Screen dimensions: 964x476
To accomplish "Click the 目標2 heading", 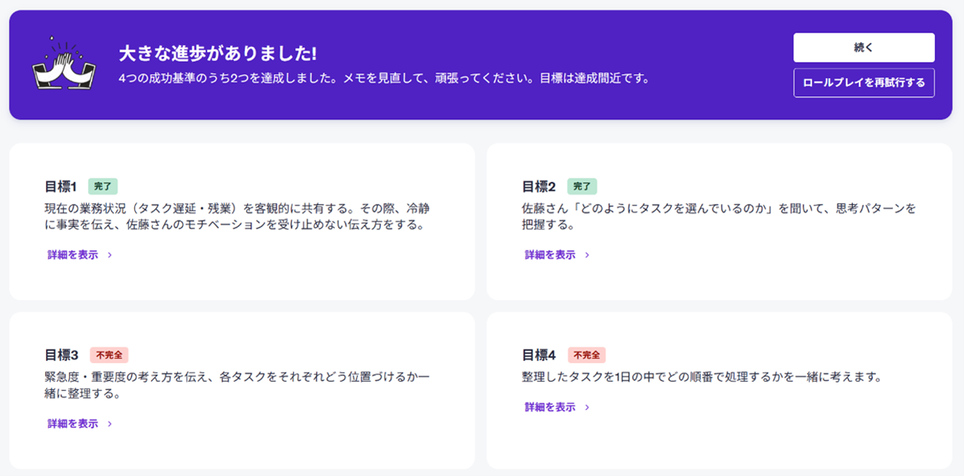I will [539, 186].
